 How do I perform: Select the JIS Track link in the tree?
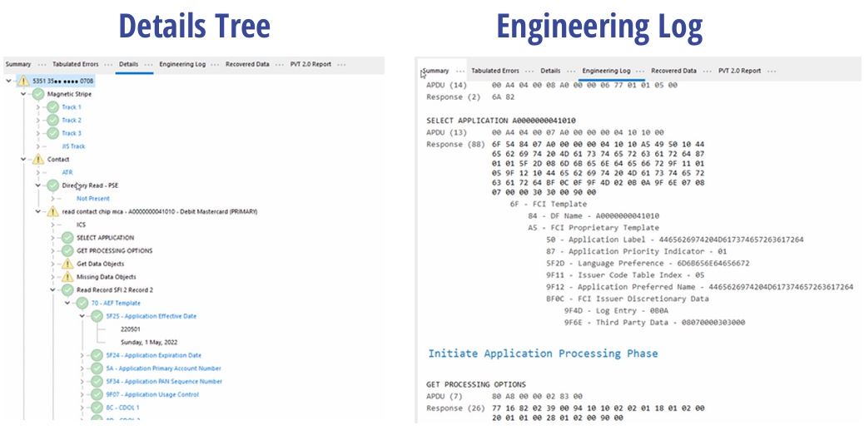73,146
